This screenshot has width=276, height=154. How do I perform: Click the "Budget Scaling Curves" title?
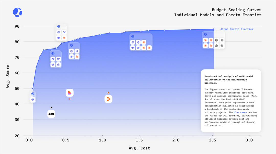pos(236,10)
